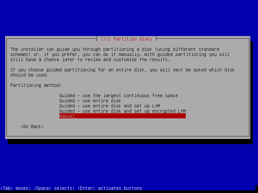Screen dimensions: 258x193
Task: Click the paragraph starting The installer can guide
Action: (x=120, y=54)
